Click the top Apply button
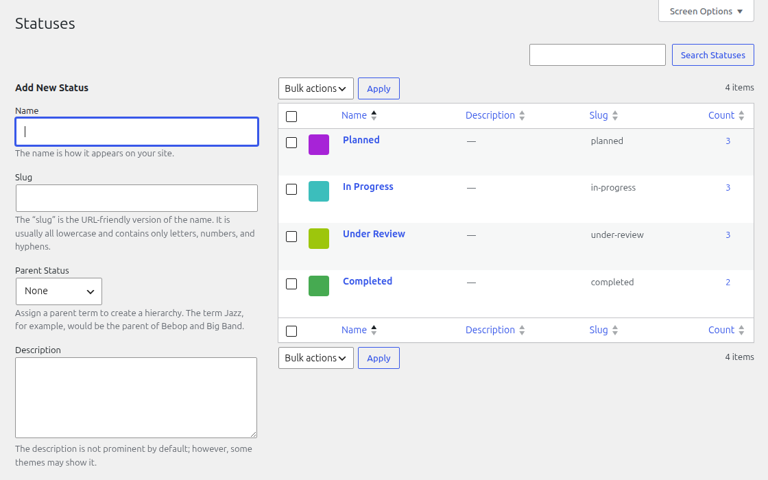 (379, 88)
